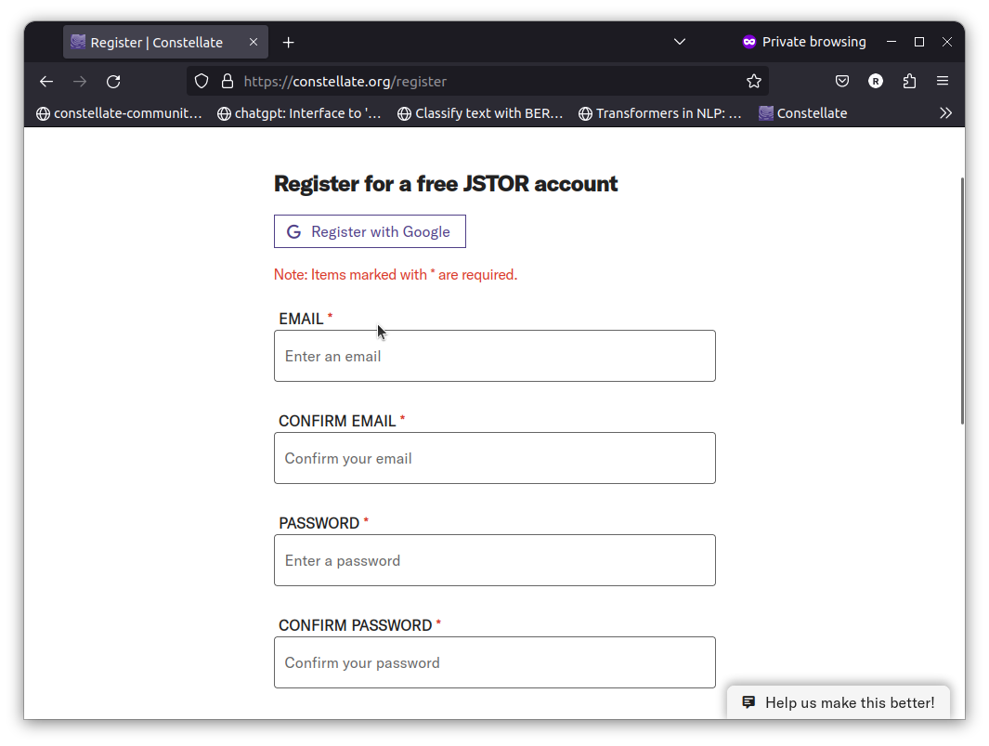
Task: Open the Firefox application menu
Action: pyautogui.click(x=943, y=81)
